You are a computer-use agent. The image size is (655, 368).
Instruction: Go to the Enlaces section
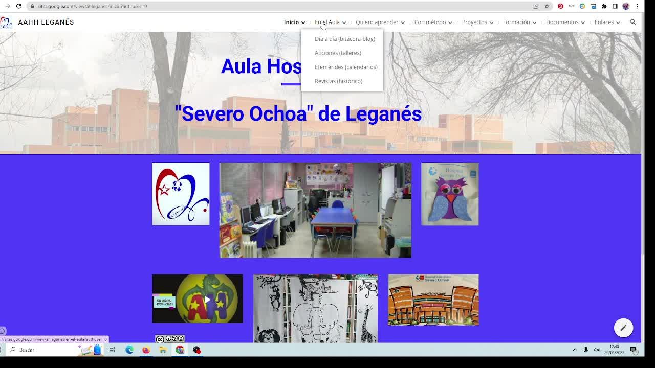tap(604, 22)
